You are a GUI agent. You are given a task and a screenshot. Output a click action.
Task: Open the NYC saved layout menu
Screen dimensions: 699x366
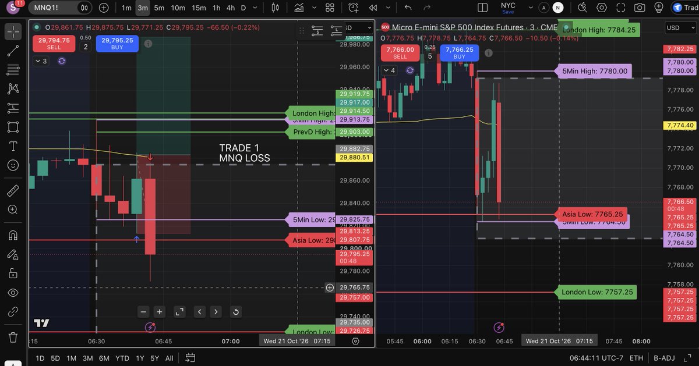508,8
